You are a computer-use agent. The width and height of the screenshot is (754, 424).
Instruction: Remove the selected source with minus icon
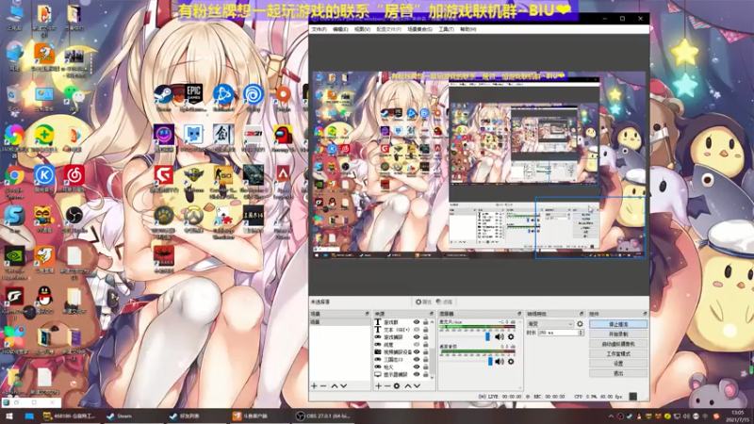pos(387,386)
